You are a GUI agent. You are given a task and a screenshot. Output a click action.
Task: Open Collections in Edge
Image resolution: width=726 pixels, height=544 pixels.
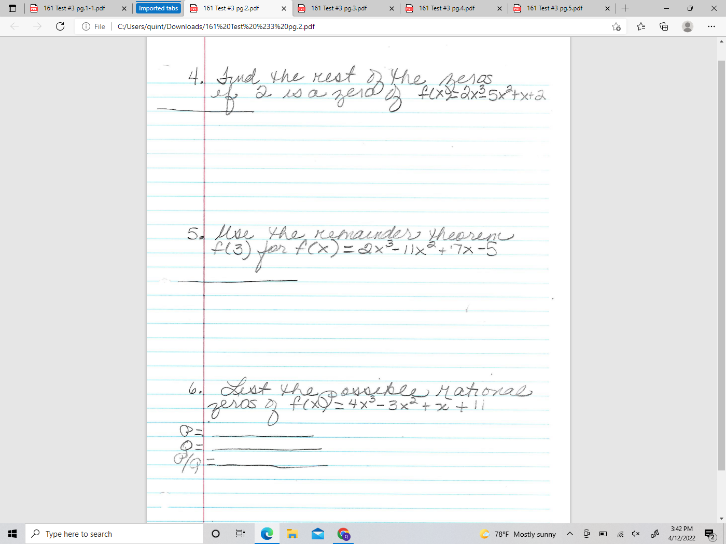pos(664,26)
